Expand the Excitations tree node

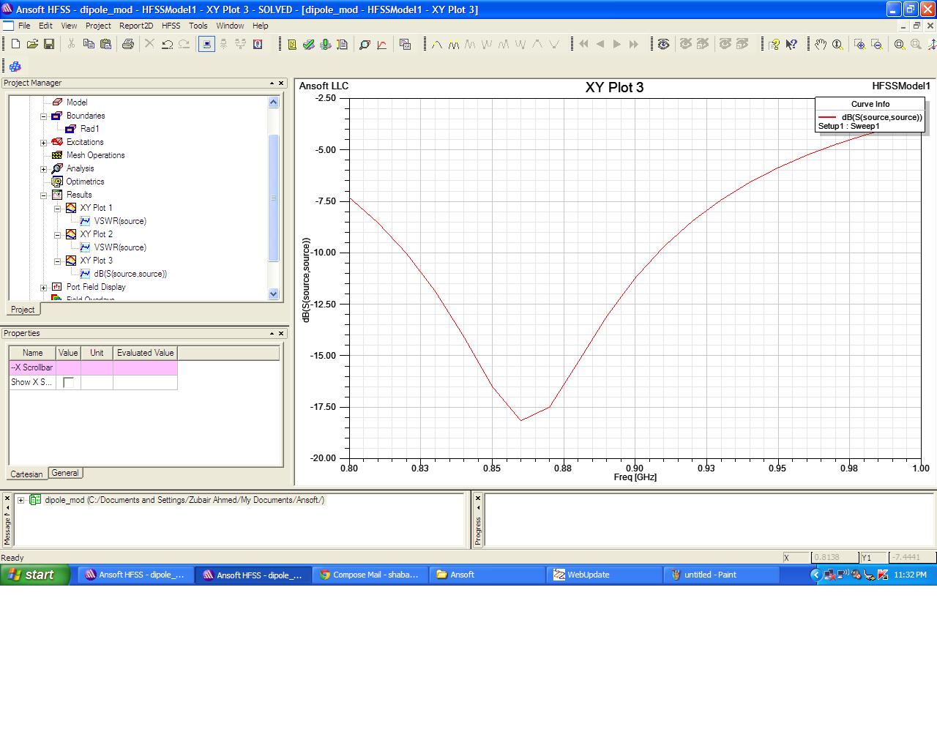(x=43, y=143)
